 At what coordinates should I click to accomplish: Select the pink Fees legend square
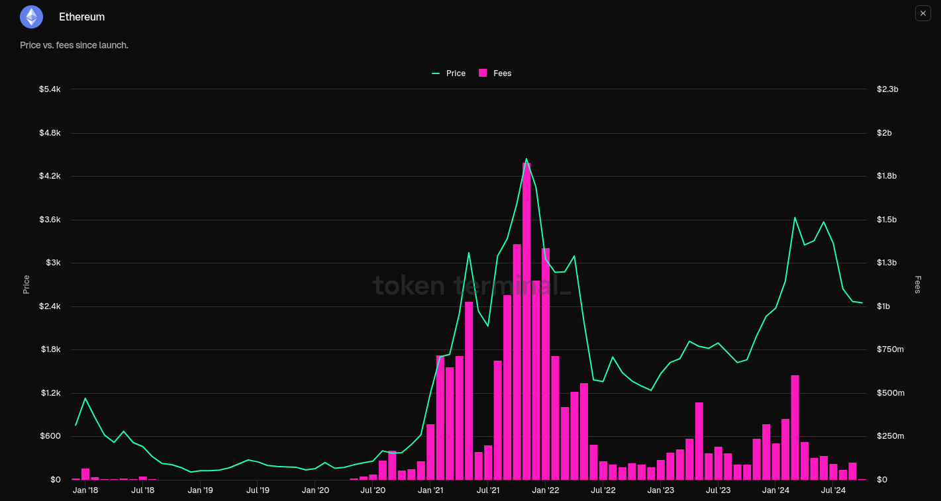click(482, 73)
